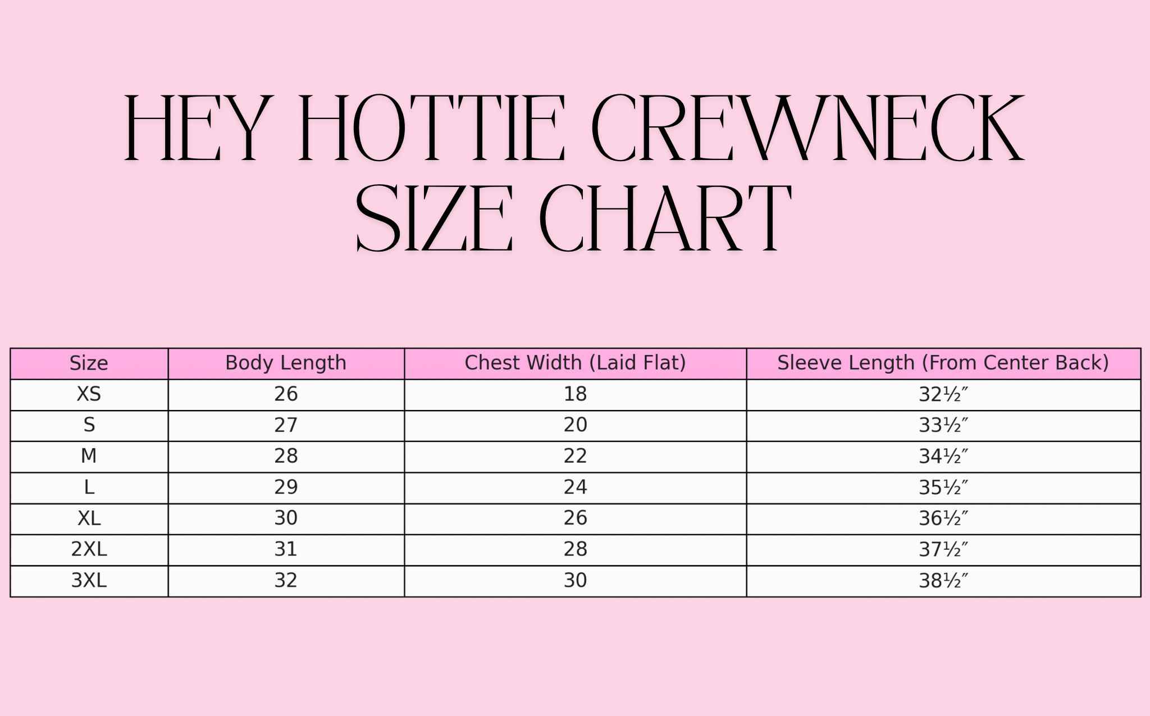Click the S size row label

89,426
